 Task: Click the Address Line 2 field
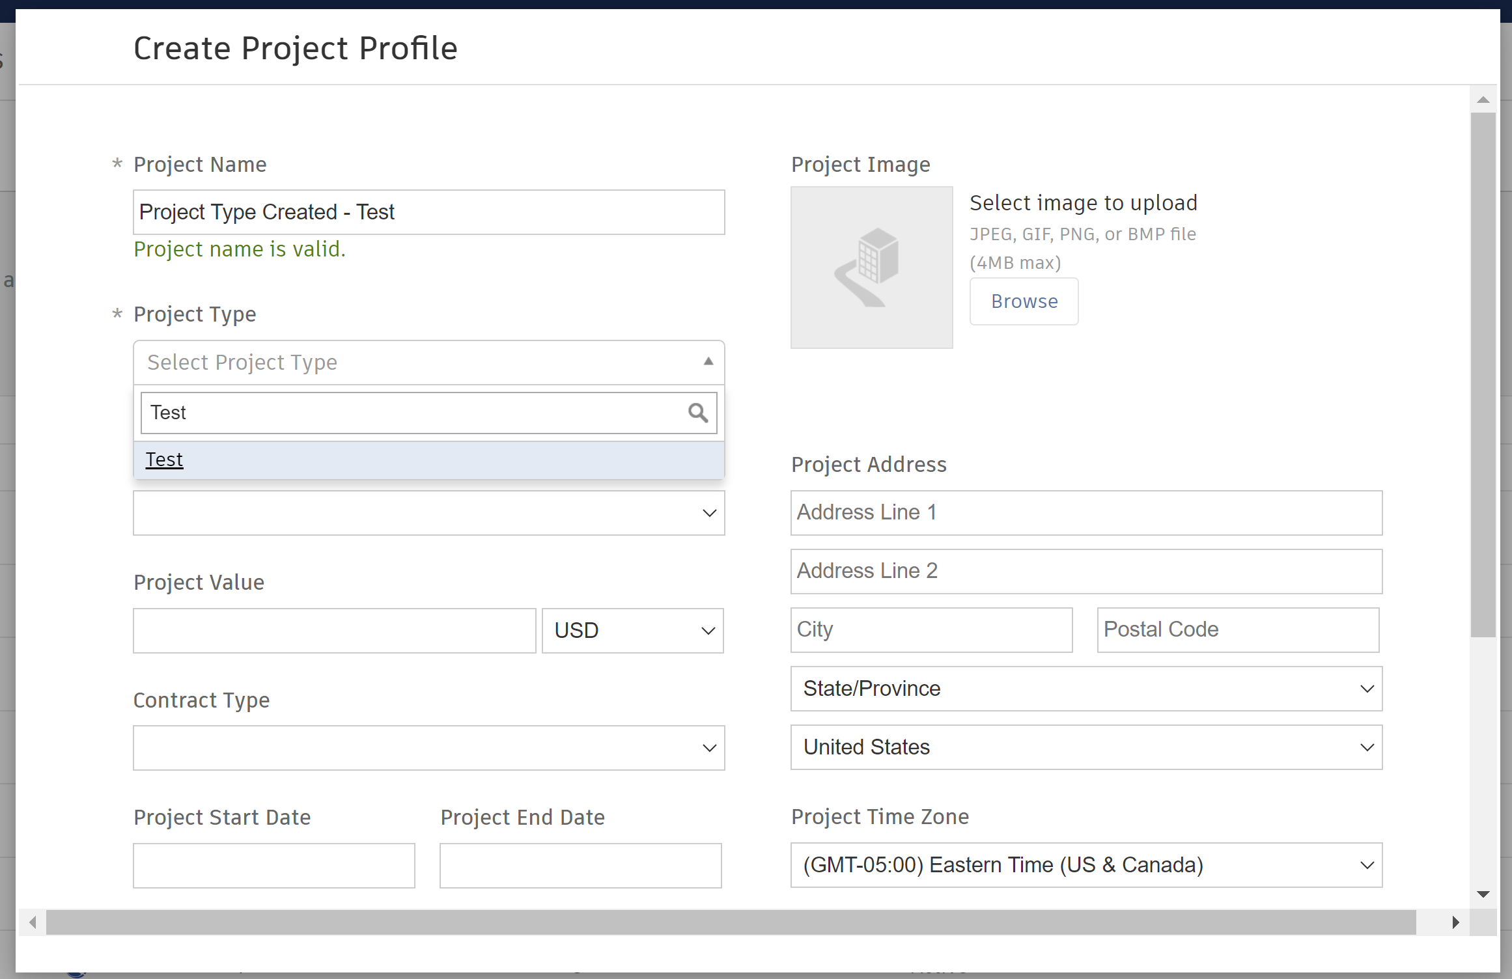click(x=1085, y=572)
